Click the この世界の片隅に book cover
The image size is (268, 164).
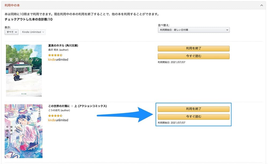[x=24, y=131]
